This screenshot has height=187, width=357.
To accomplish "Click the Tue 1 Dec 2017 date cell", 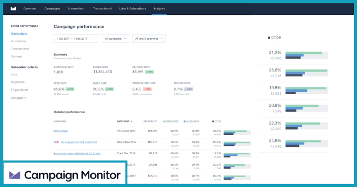I will (126, 153).
